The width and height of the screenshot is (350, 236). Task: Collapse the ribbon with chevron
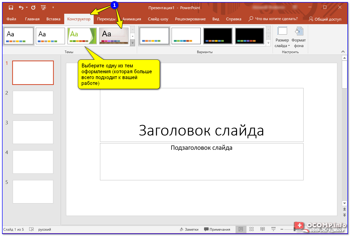click(343, 52)
